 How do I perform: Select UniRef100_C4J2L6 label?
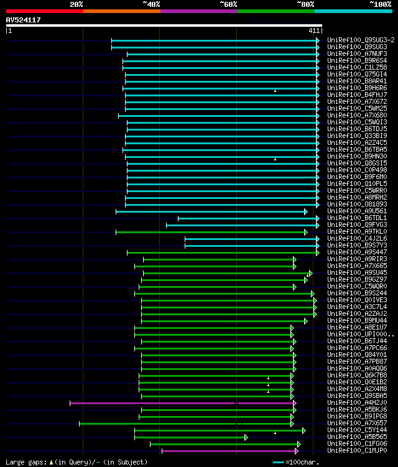pyautogui.click(x=357, y=239)
